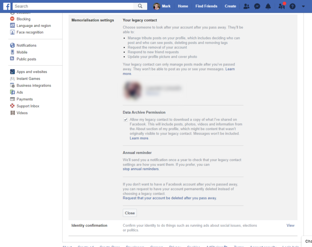Click the Ads icon in sidebar
The width and height of the screenshot is (312, 247).
click(12, 92)
